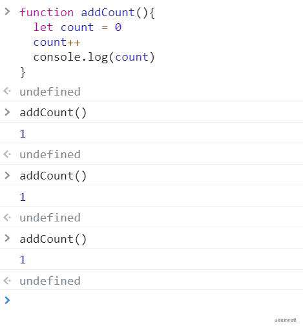Click the console.log(count) line

[x=94, y=57]
